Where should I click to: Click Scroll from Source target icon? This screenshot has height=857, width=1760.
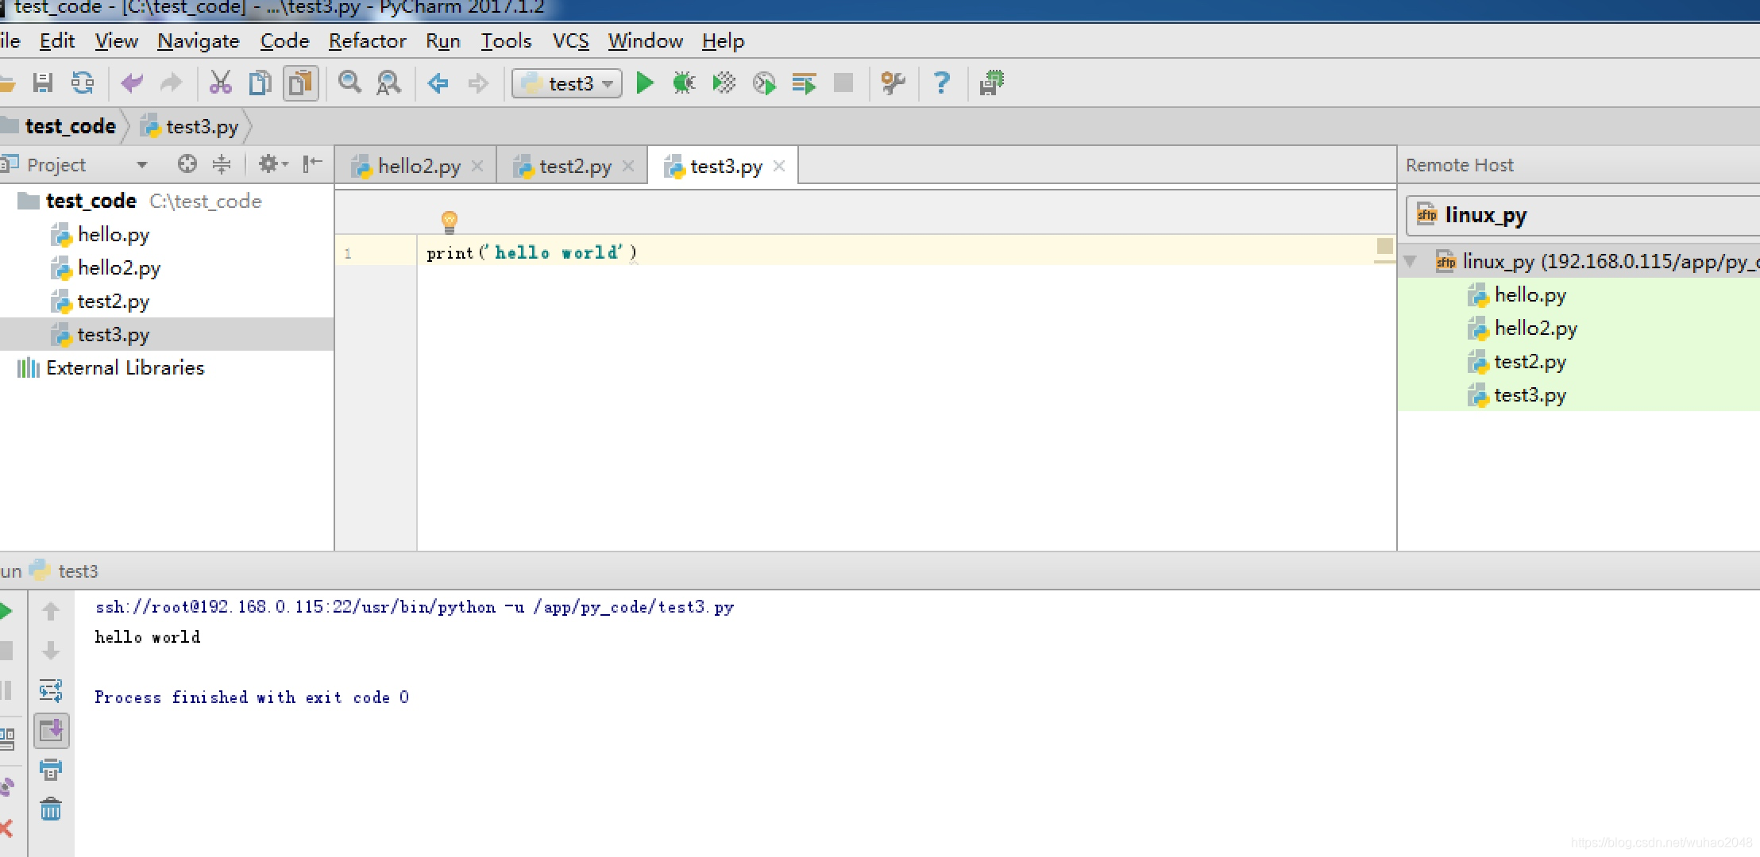pyautogui.click(x=187, y=164)
